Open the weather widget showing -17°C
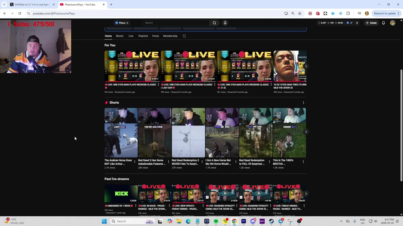The image size is (403, 226). pos(14,221)
